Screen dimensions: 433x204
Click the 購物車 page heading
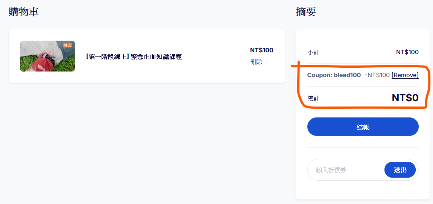[24, 12]
